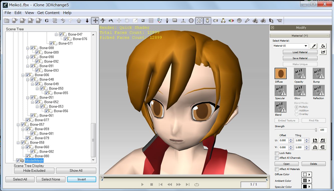The width and height of the screenshot is (334, 191).
Task: Click the BVH import toolbar icon
Action: tap(31, 21)
